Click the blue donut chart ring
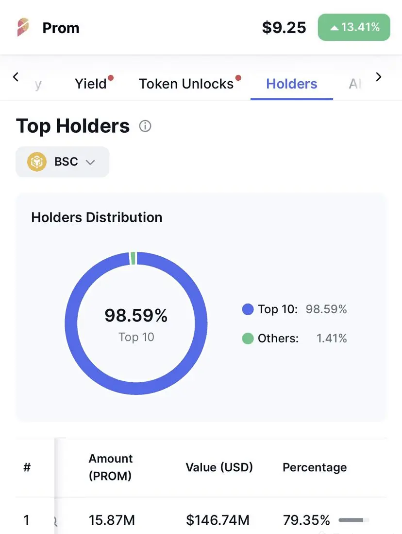The width and height of the screenshot is (402, 534). [71, 323]
